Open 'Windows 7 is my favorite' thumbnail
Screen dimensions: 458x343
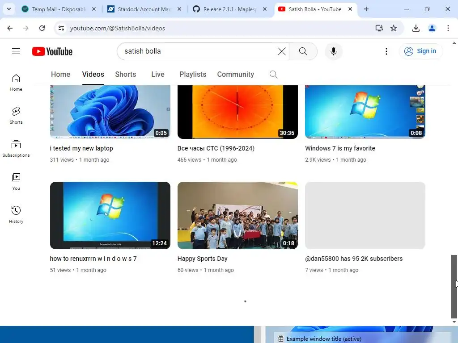click(365, 112)
